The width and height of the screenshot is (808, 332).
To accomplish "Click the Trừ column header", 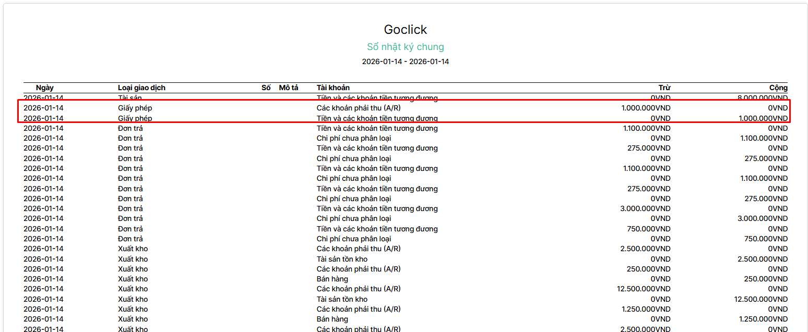I will pyautogui.click(x=664, y=88).
